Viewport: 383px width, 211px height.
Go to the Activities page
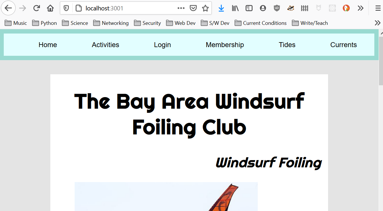tap(105, 45)
